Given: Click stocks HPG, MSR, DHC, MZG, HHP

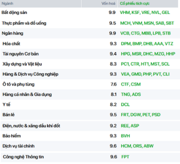Looking at the screenshot, I should [x=148, y=54].
